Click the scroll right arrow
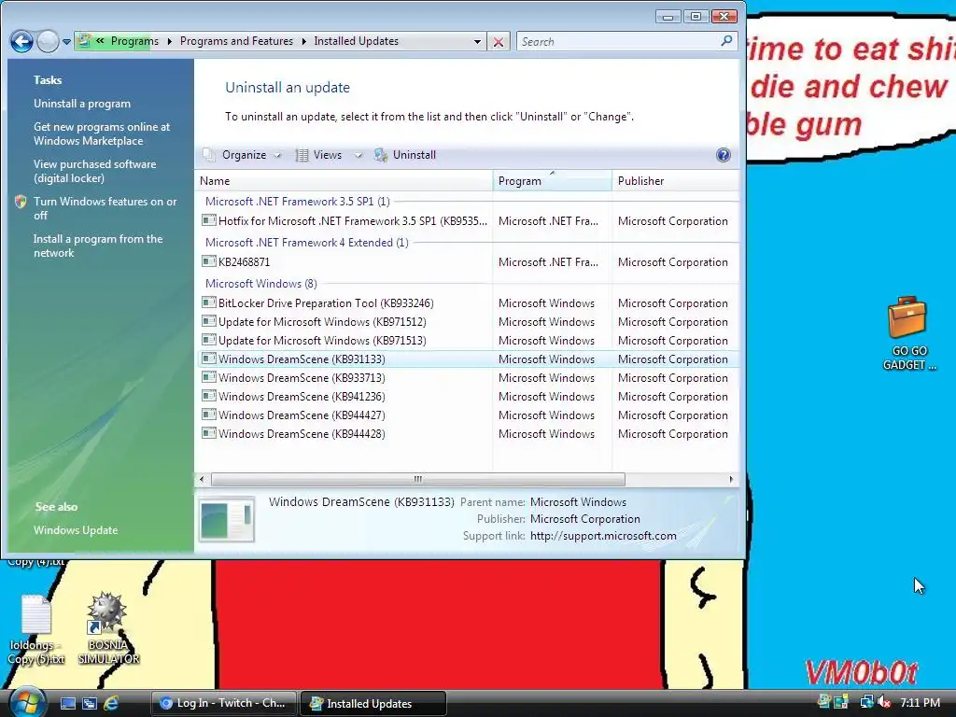 731,479
